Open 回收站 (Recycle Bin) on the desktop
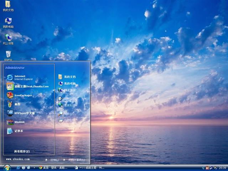This screenshot has height=171, width=228. point(8,55)
